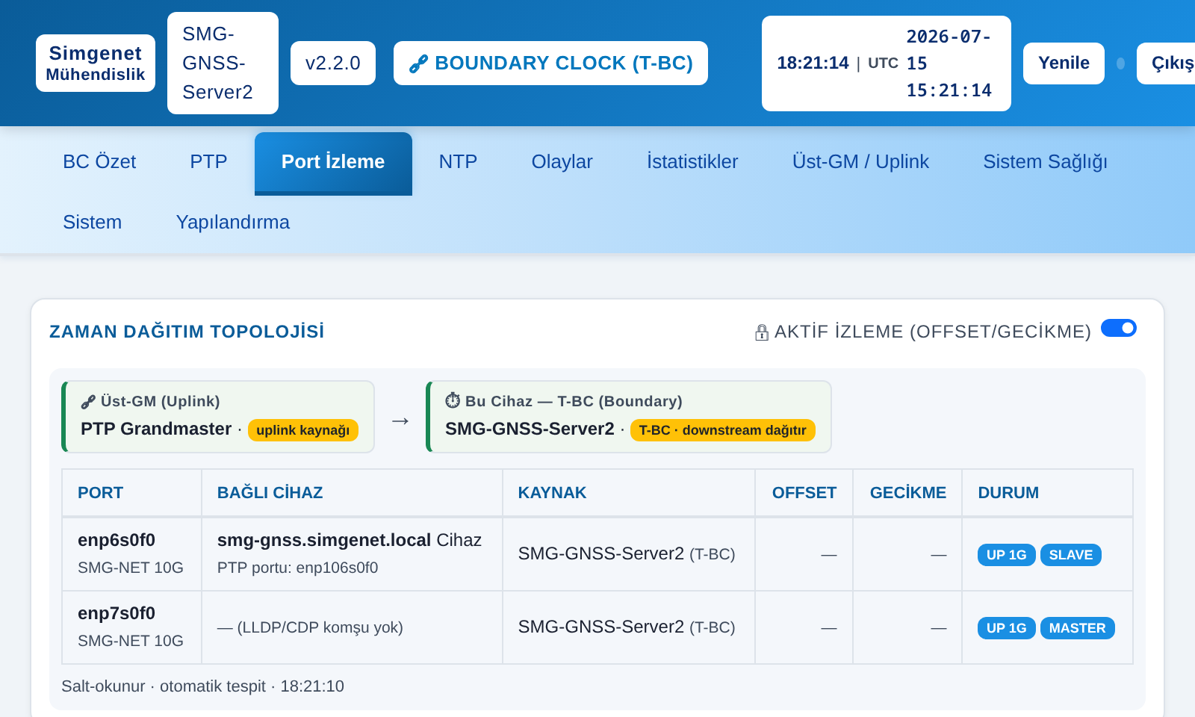Switch to the PTP tab
The height and width of the screenshot is (717, 1195).
pyautogui.click(x=208, y=162)
